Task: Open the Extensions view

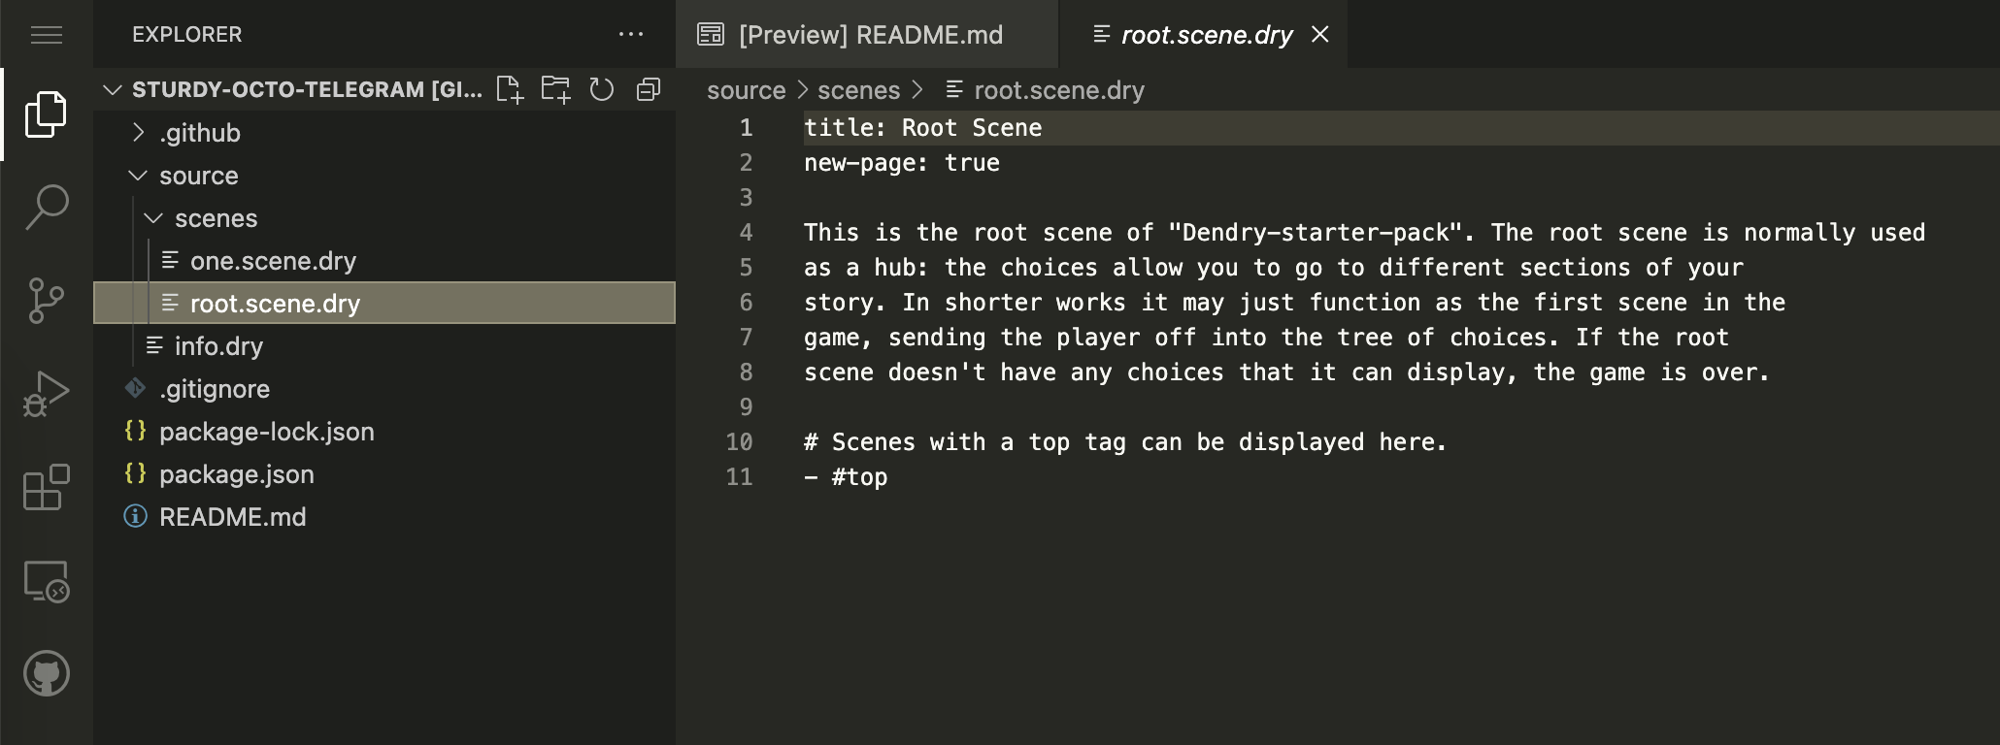Action: tap(46, 488)
